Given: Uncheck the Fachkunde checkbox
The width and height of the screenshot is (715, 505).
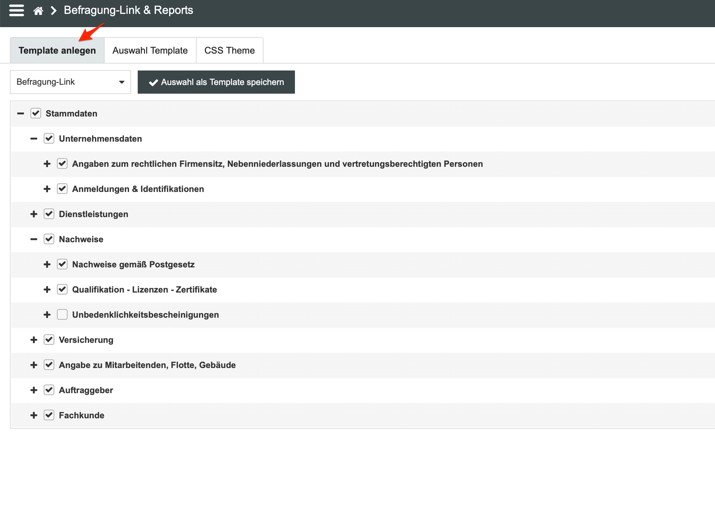Looking at the screenshot, I should tap(49, 415).
